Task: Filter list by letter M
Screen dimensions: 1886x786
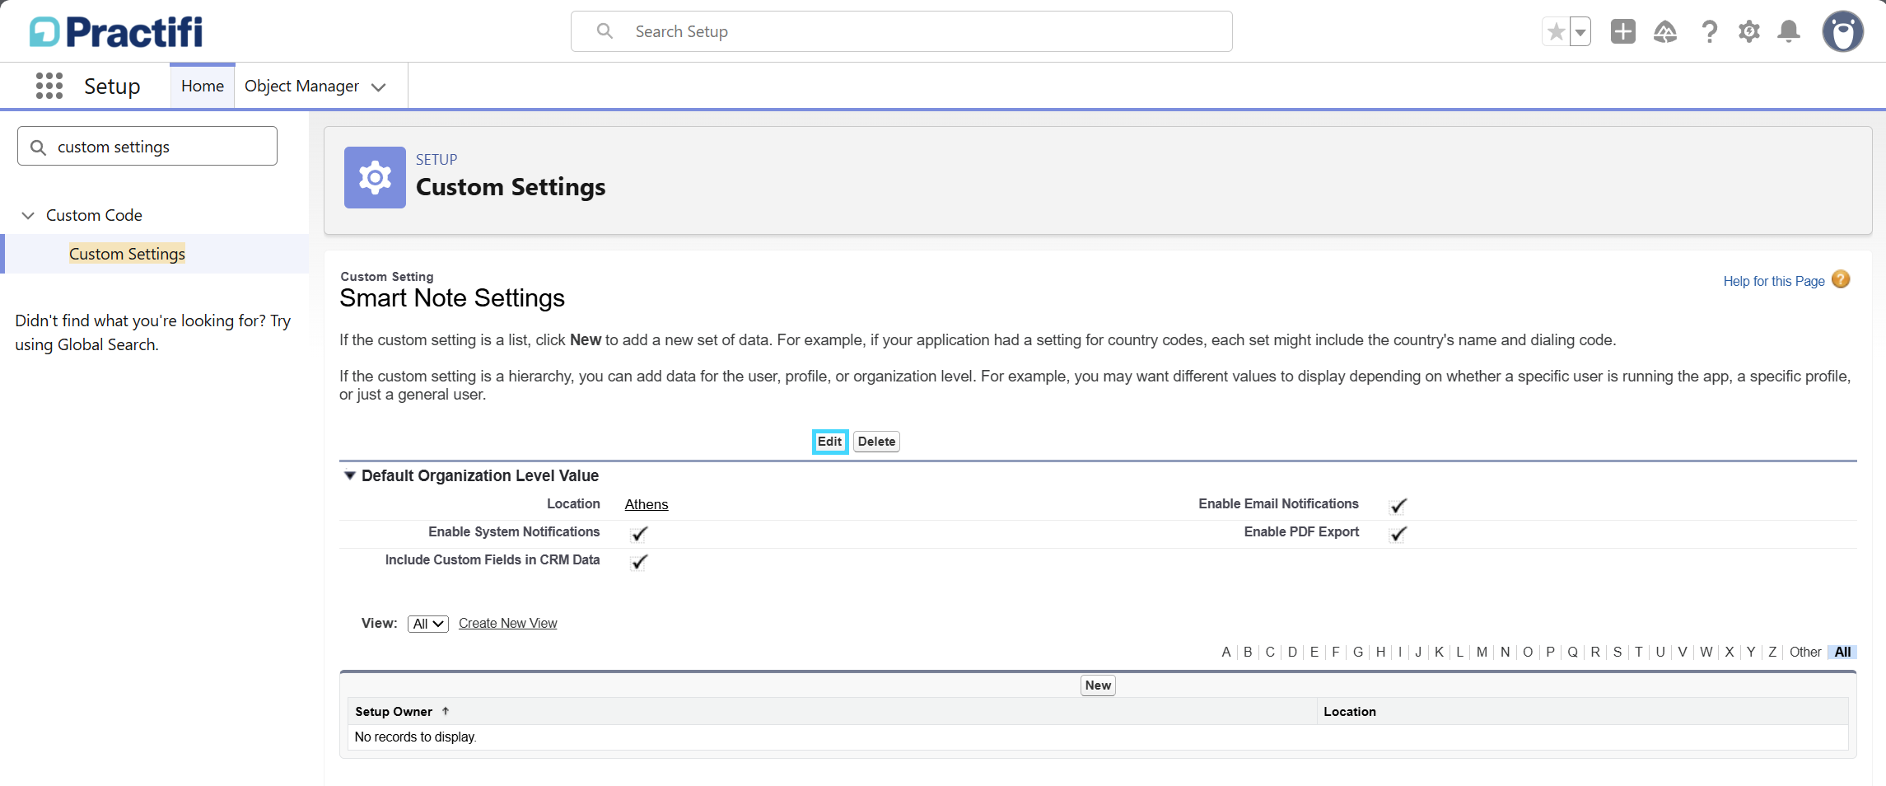Action: point(1482,652)
